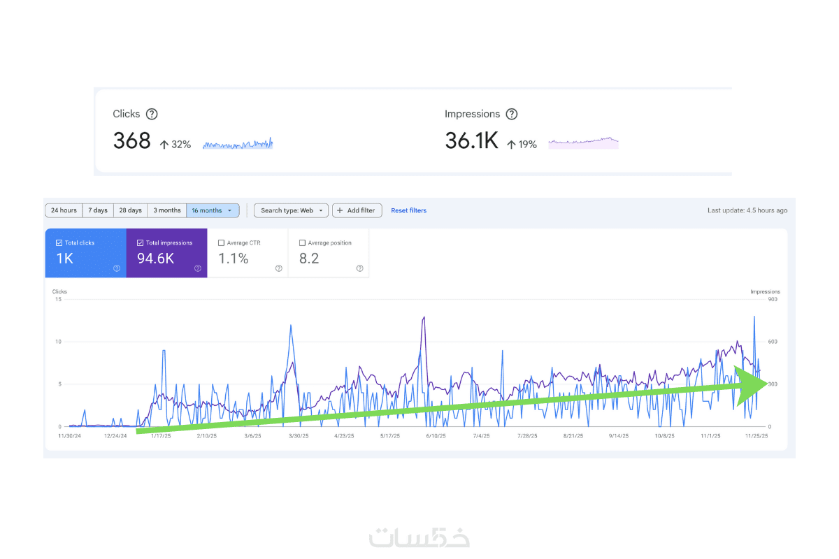
Task: Select the 24 hours date range
Action: [64, 210]
